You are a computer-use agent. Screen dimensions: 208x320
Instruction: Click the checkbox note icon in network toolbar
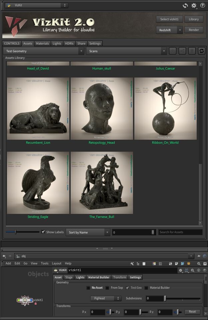(177, 264)
